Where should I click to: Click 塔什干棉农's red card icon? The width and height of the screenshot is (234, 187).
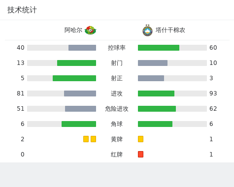coord(140,154)
